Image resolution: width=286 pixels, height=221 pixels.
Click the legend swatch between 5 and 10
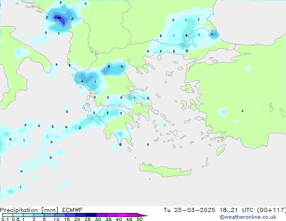click(49, 215)
